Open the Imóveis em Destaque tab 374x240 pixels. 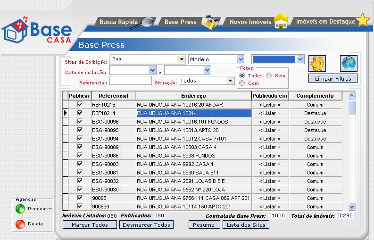pos(325,22)
